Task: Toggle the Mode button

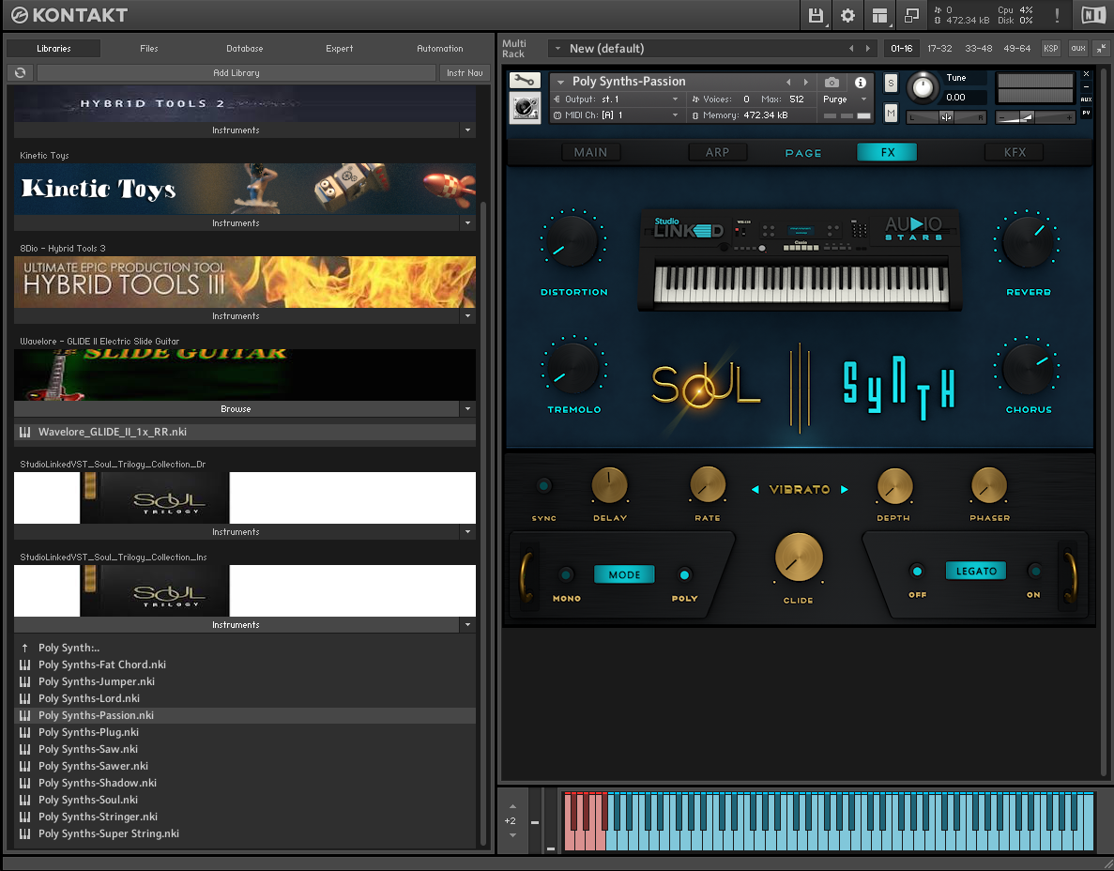Action: (624, 574)
